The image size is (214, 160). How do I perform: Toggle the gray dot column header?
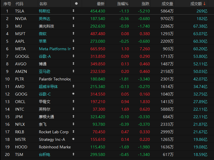point(76,4)
